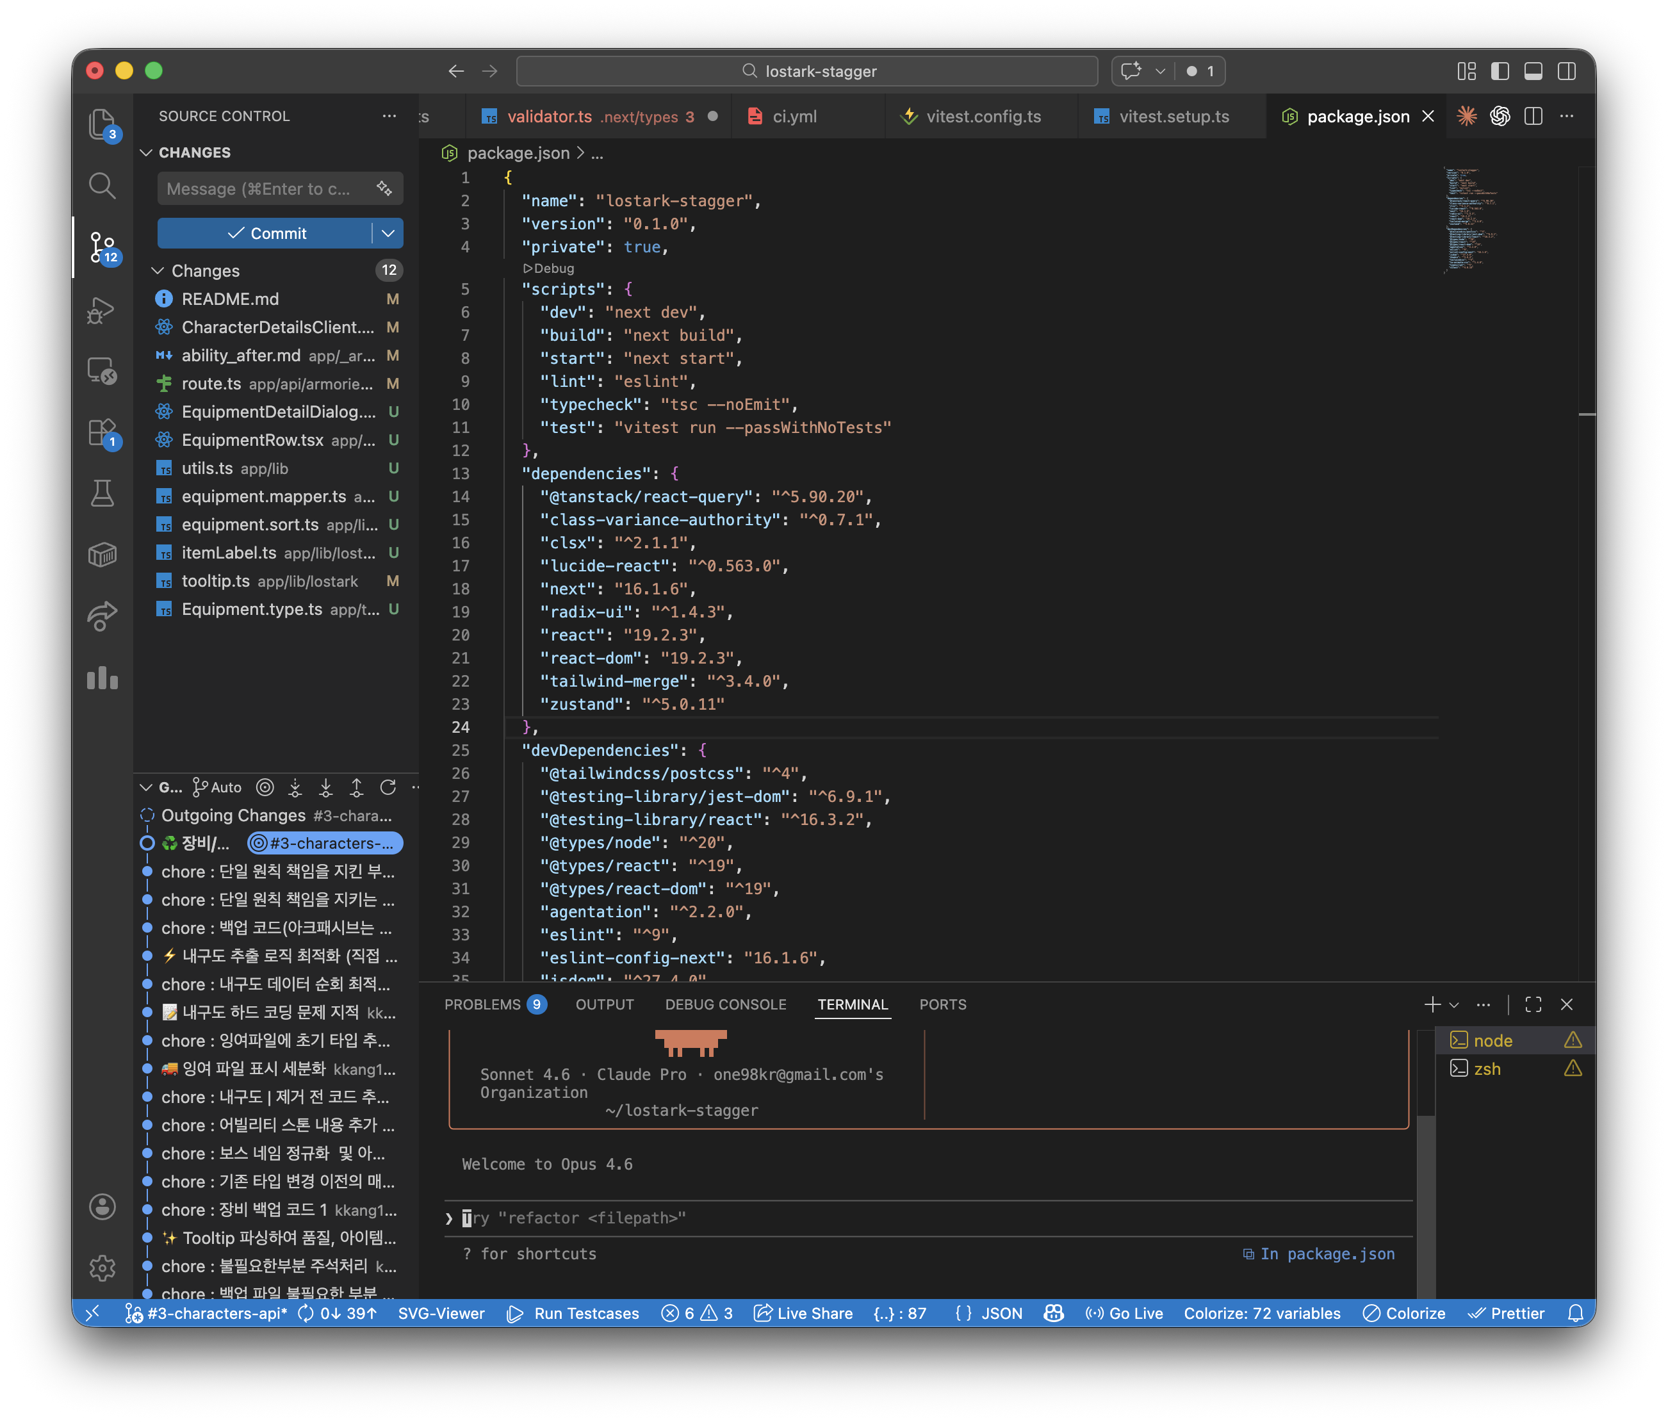Open the Explorer view in activity bar

(x=102, y=125)
